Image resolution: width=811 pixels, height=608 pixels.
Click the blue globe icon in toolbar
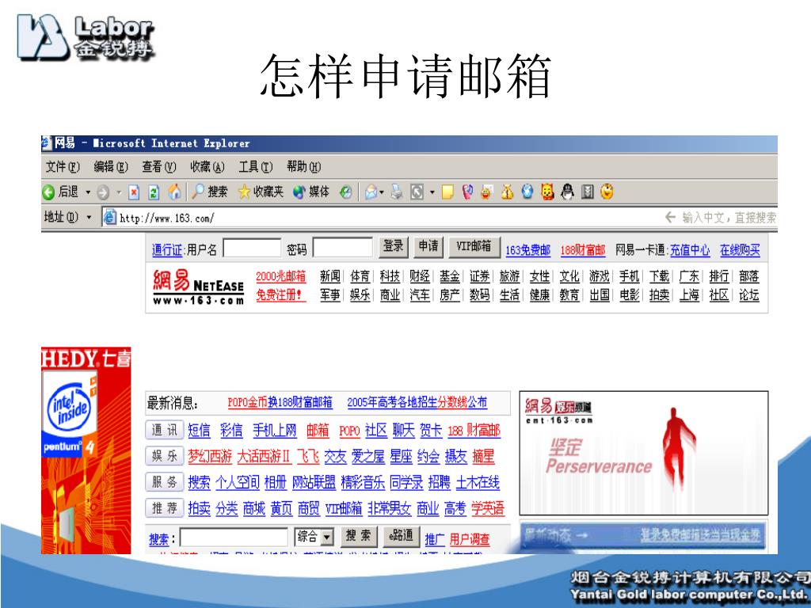pyautogui.click(x=527, y=192)
